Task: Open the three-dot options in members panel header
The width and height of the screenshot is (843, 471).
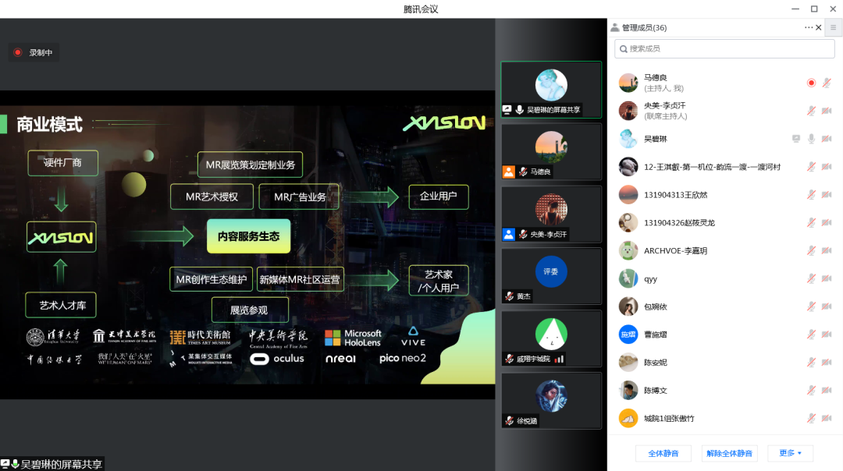Action: 809,27
